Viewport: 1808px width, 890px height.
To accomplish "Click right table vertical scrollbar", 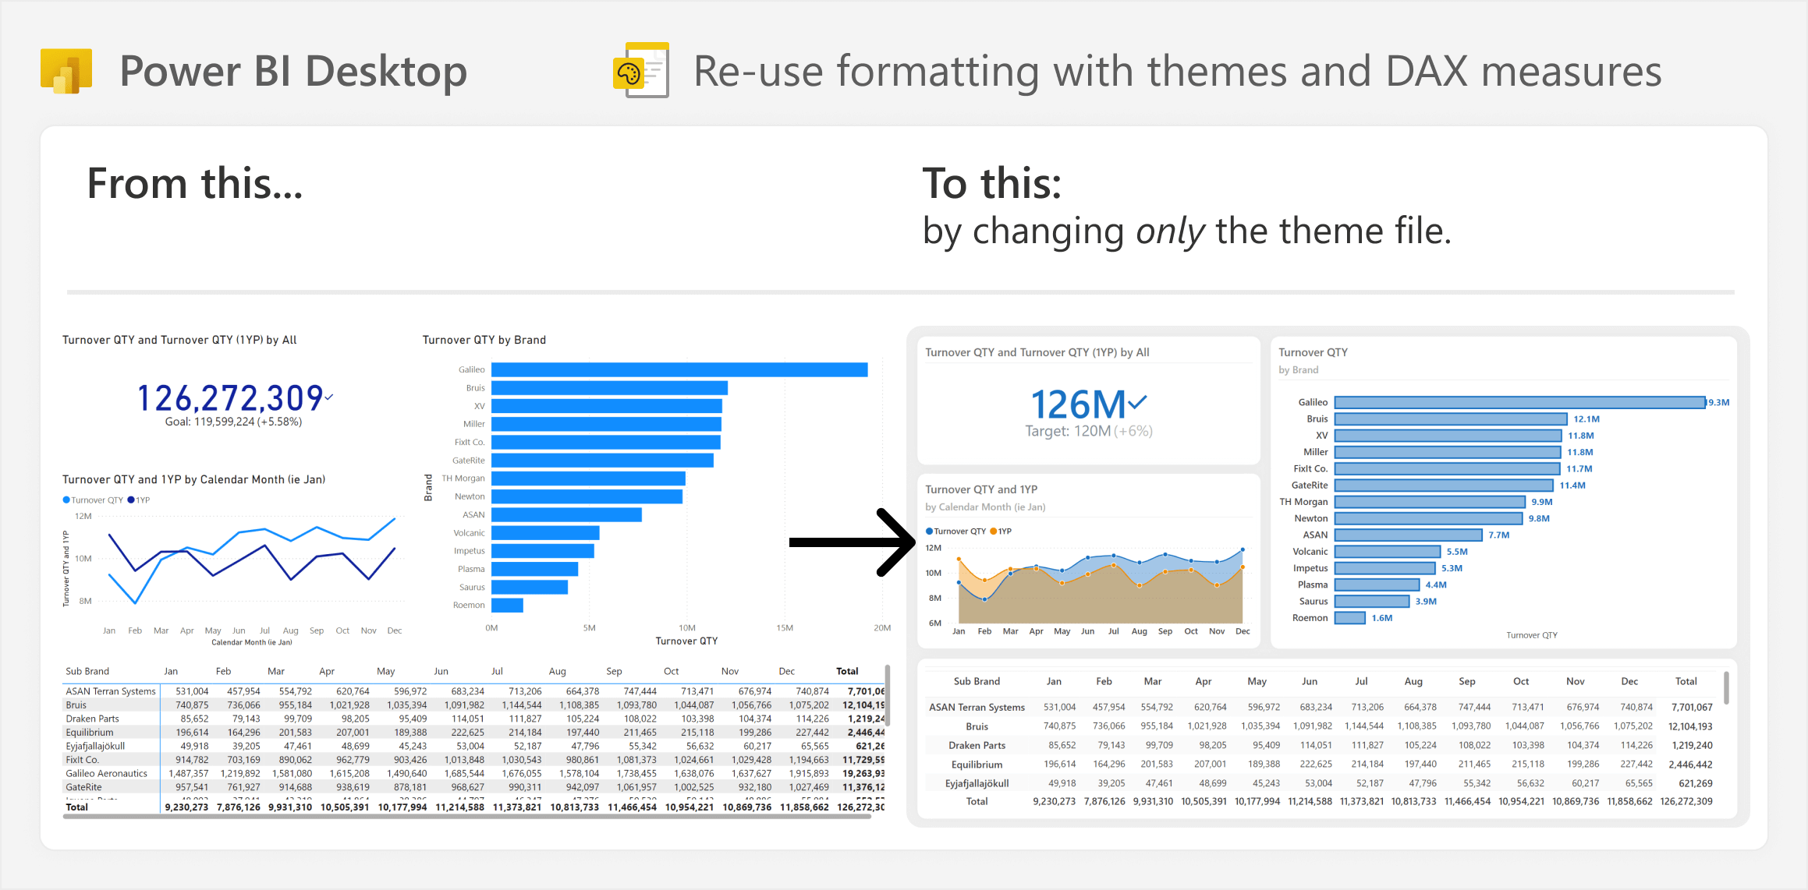I will [x=1726, y=688].
